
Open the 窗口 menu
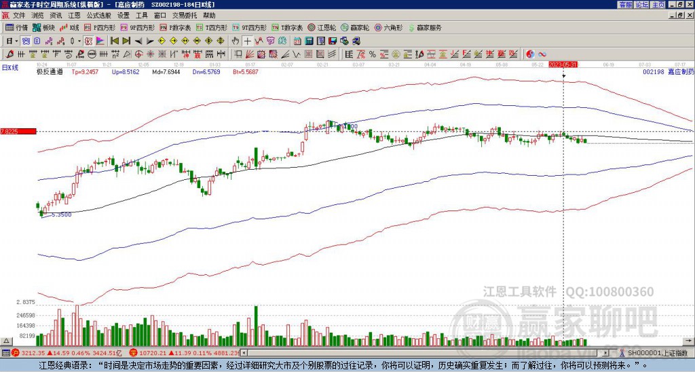[x=160, y=16]
